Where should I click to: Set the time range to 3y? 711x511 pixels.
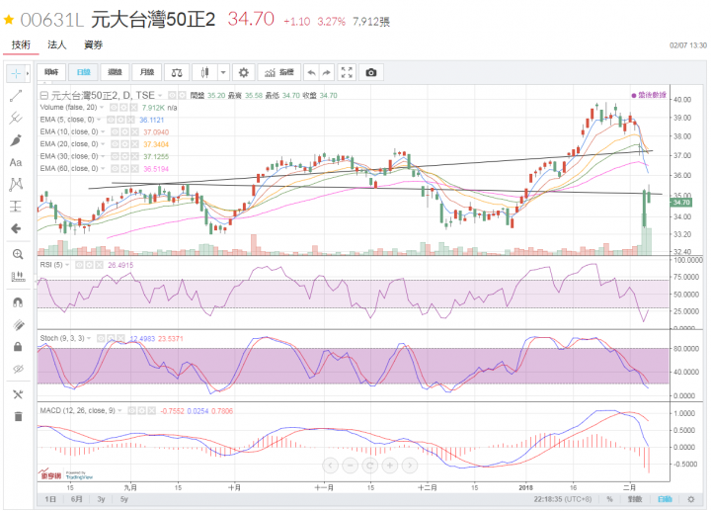(101, 499)
